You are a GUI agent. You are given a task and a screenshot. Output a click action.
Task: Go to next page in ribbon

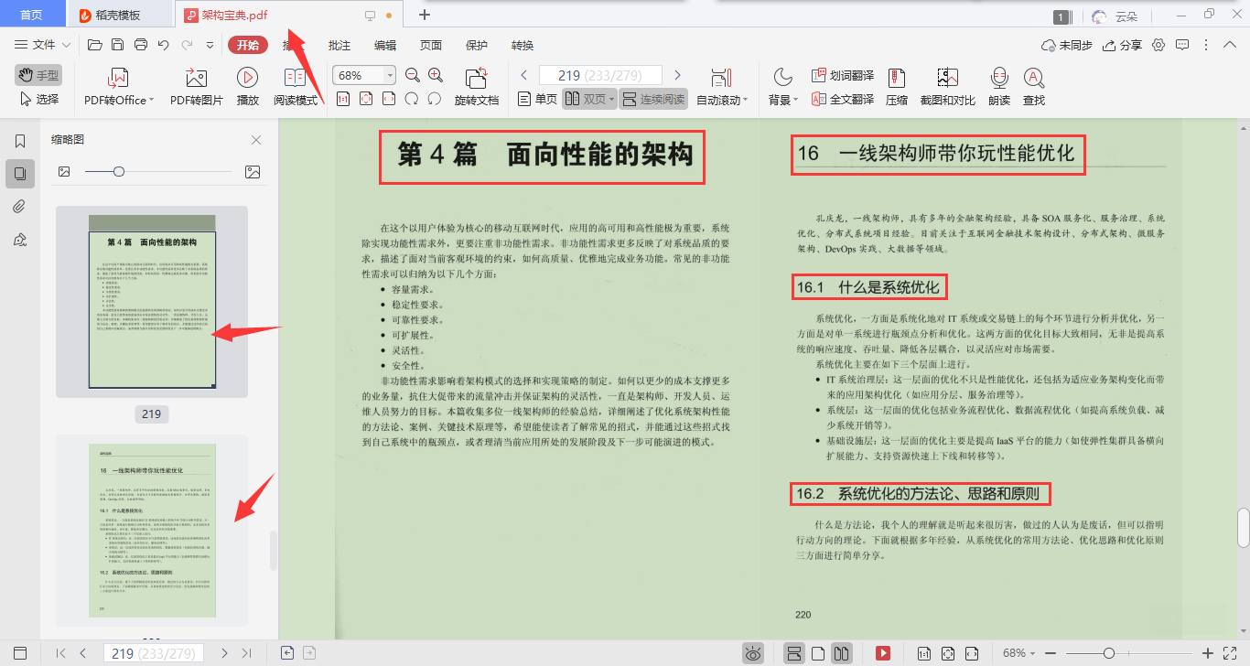point(677,75)
